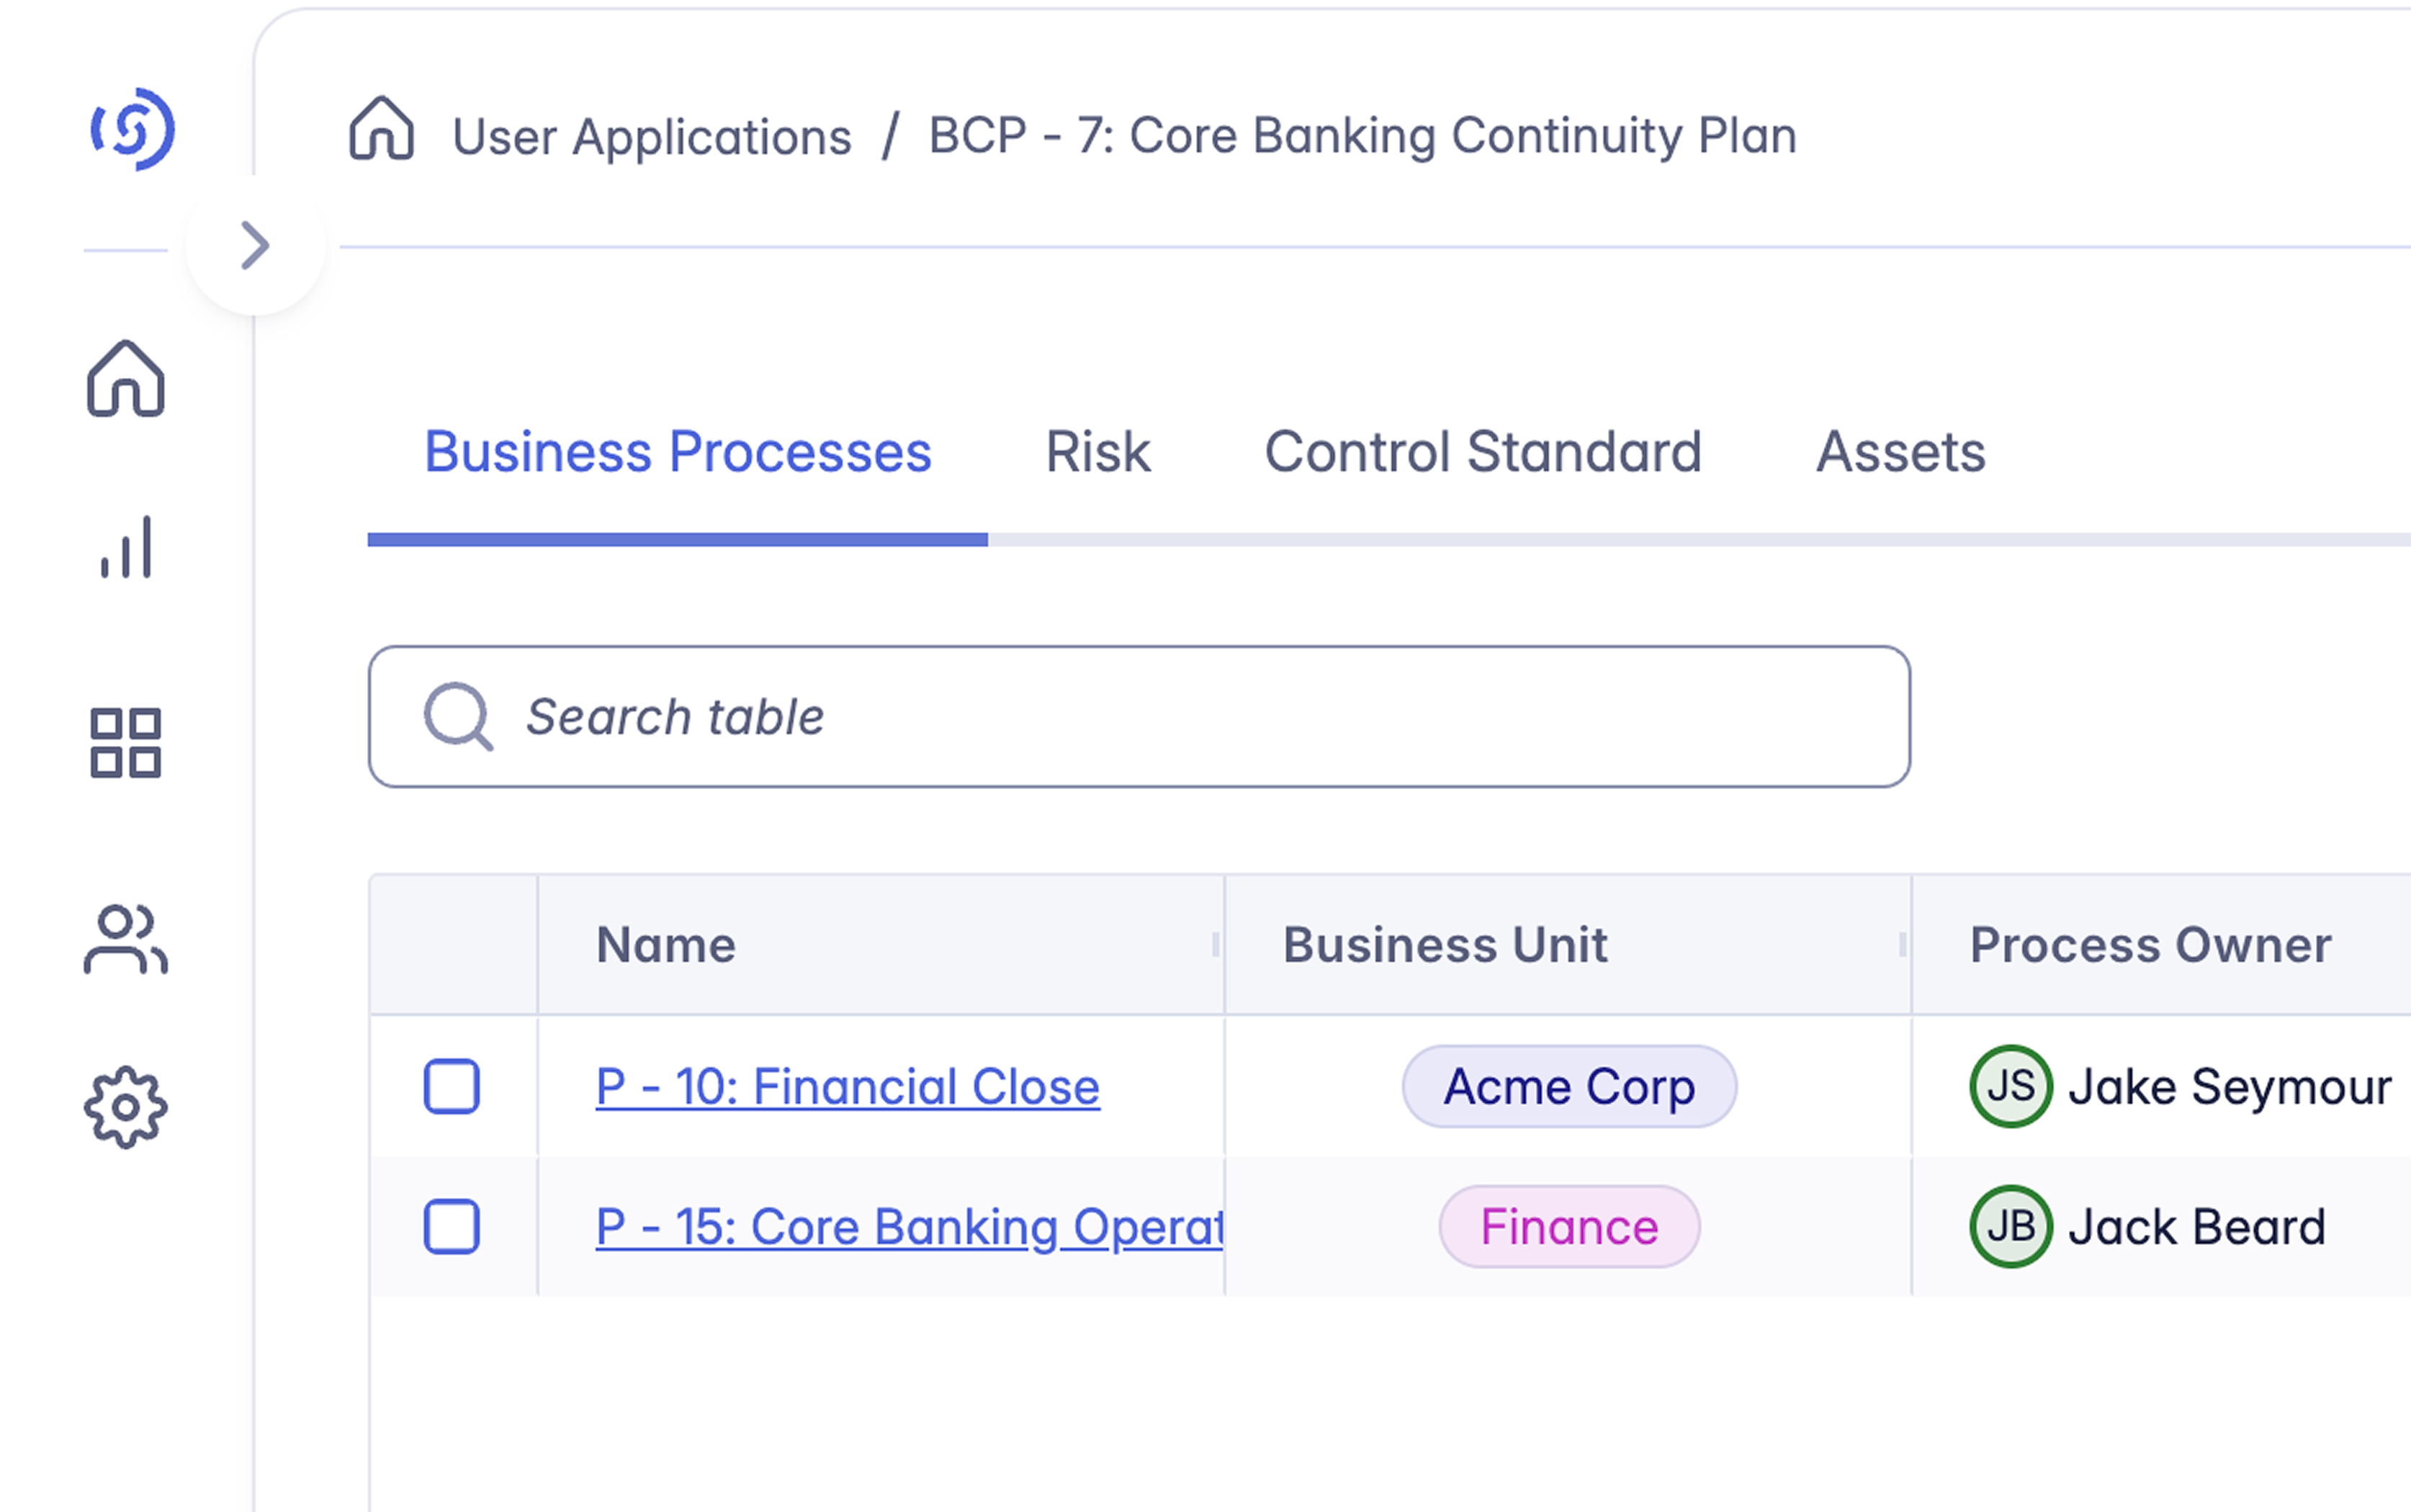Open the P - 15: Core Banking link

pyautogui.click(x=908, y=1227)
